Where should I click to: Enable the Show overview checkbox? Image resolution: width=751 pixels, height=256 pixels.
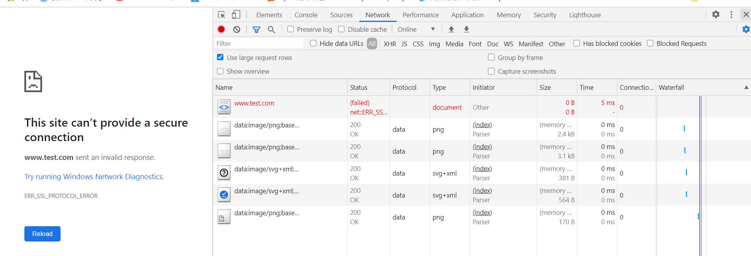(220, 71)
